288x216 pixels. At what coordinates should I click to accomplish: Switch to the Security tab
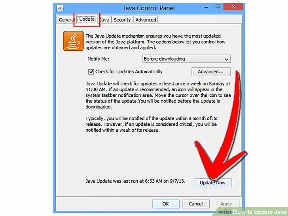122,20
